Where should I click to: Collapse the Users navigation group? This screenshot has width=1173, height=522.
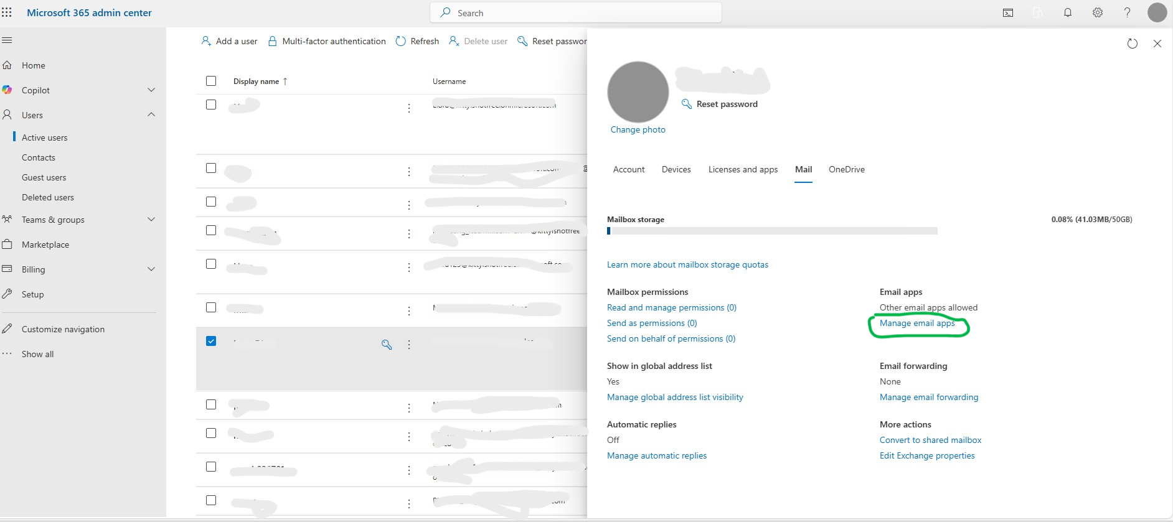tap(151, 114)
